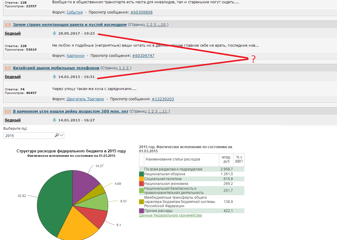View message #60309808

141,12
